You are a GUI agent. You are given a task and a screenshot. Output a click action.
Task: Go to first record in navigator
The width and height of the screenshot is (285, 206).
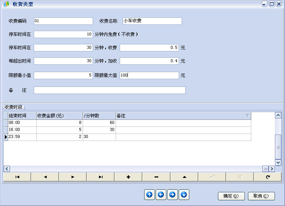[17, 177]
